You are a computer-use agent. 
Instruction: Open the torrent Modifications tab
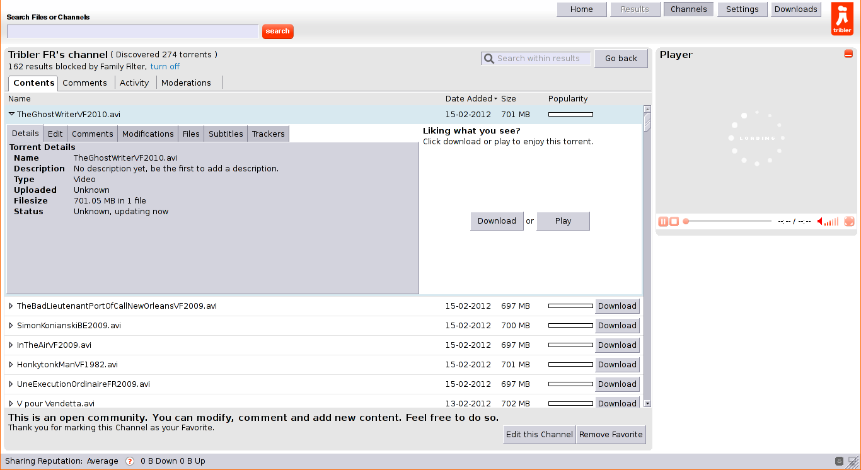(148, 134)
